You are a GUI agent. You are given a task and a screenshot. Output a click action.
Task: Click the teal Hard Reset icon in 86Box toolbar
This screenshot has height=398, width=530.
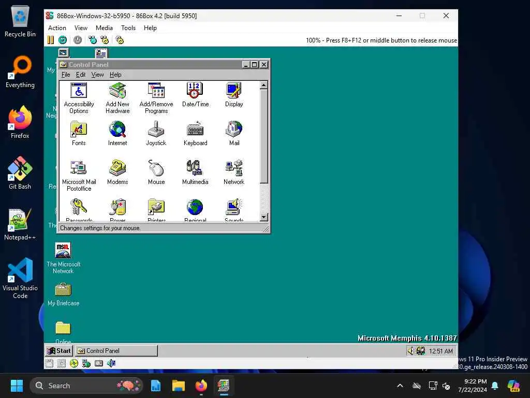click(63, 40)
